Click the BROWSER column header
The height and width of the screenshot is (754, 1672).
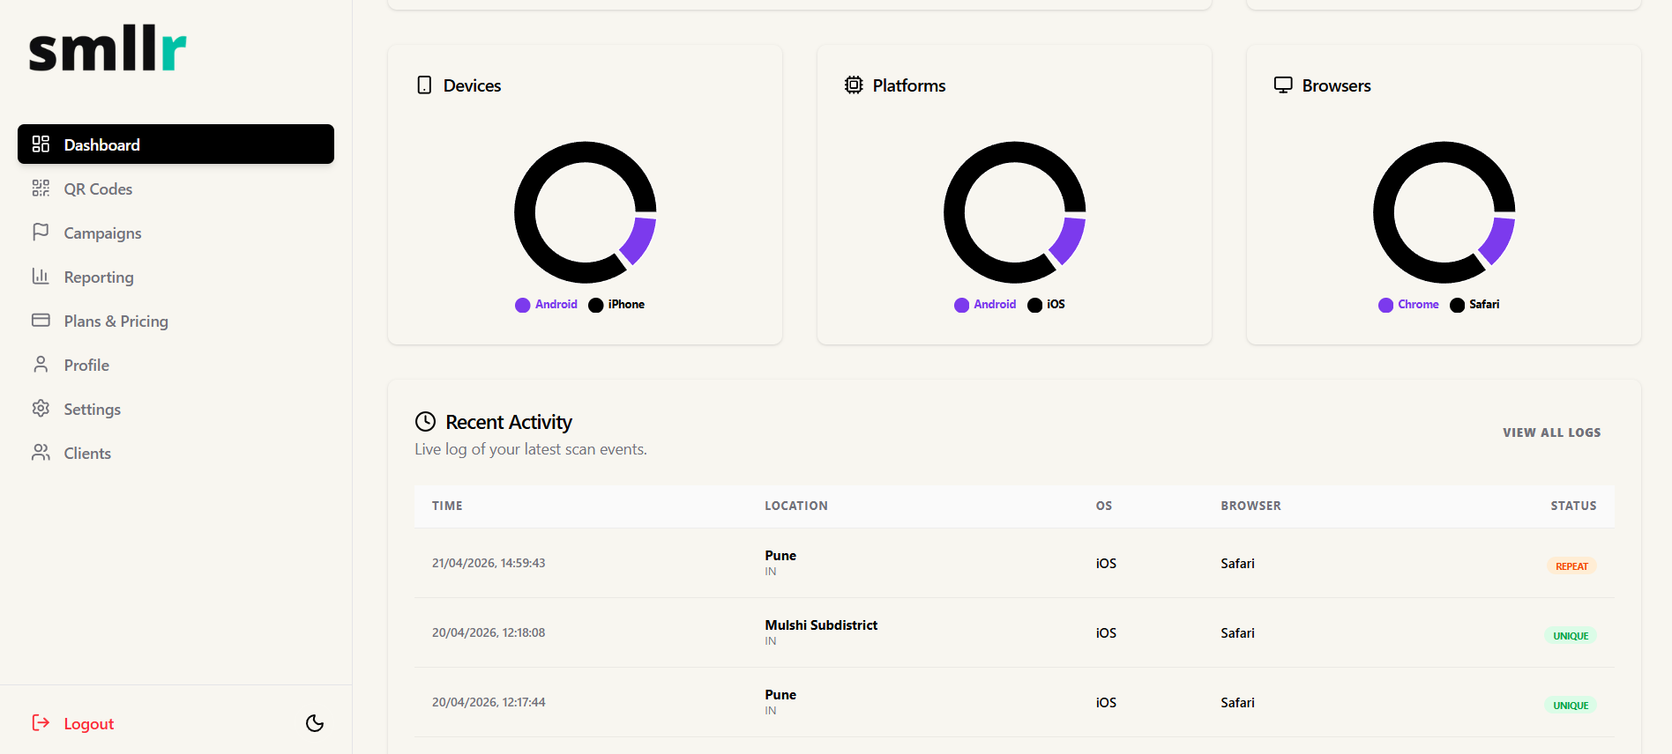pos(1250,506)
